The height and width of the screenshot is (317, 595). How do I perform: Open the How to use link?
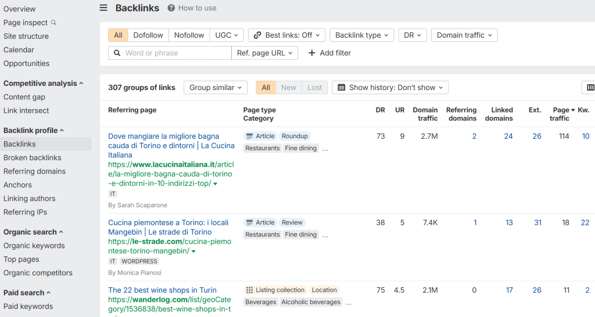198,8
